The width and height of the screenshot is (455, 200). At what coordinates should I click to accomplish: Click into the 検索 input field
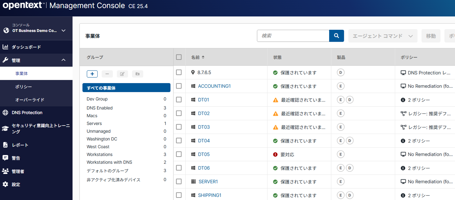click(x=293, y=36)
